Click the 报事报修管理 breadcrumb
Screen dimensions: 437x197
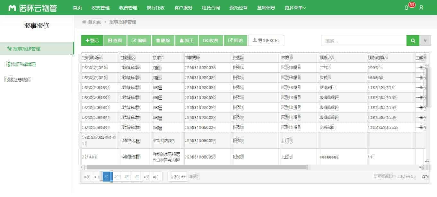point(123,22)
